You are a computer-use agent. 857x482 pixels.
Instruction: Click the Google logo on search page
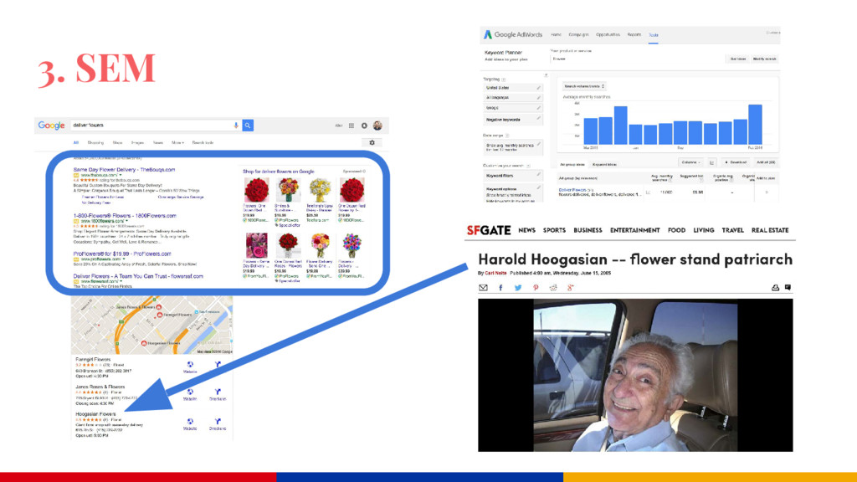51,126
